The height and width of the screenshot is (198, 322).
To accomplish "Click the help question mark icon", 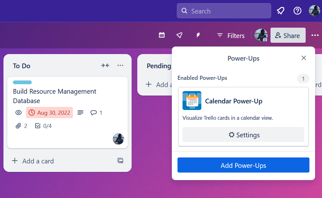I will click(297, 11).
